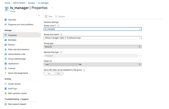Select No for Azure AD roles
The height and width of the screenshot is (109, 169).
tap(58, 73)
